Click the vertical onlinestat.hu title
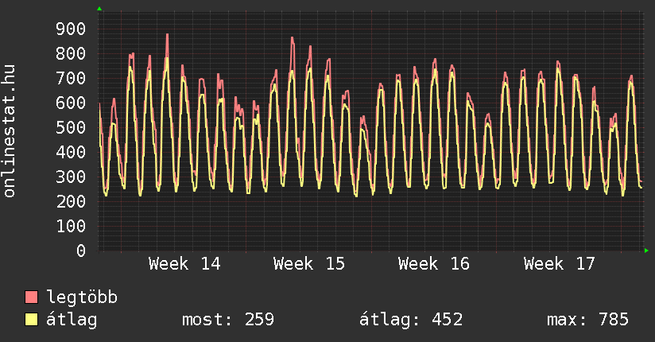 pyautogui.click(x=10, y=131)
